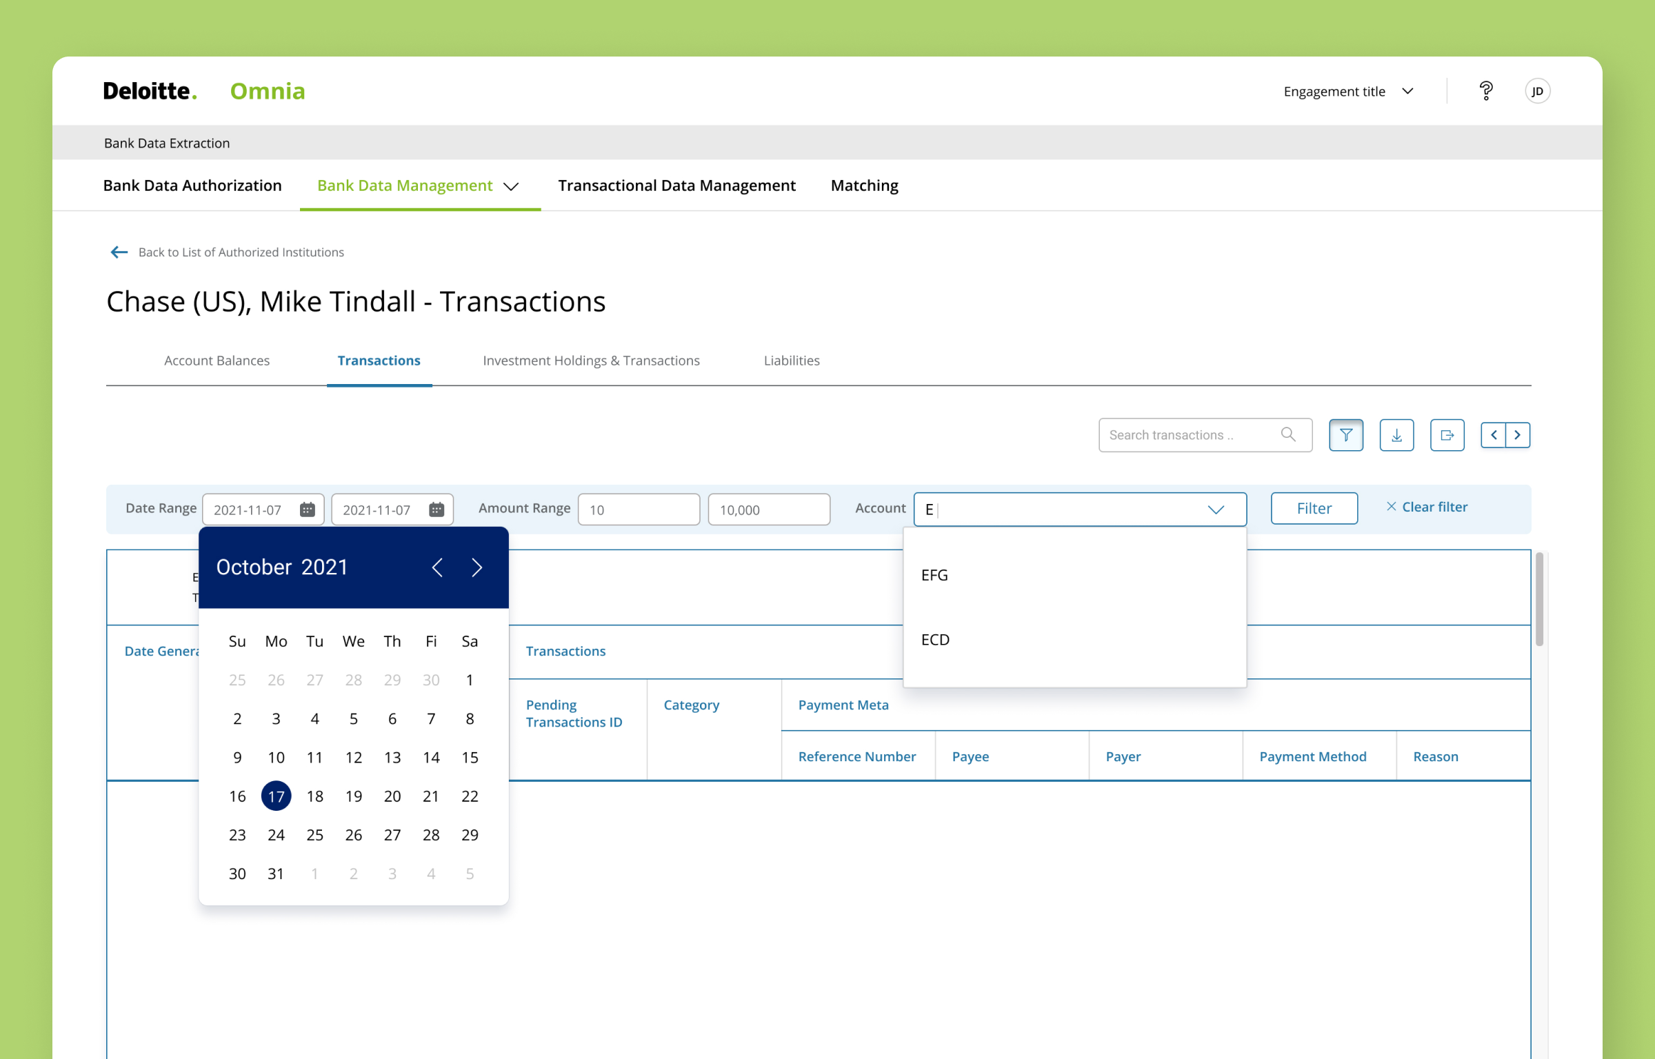Choose October 10 in the calendar
The height and width of the screenshot is (1059, 1655).
(276, 758)
